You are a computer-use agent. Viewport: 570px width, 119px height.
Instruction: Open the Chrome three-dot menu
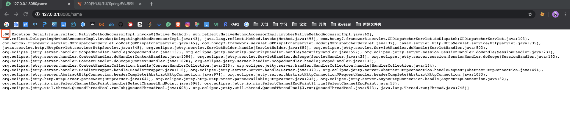pos(565,14)
